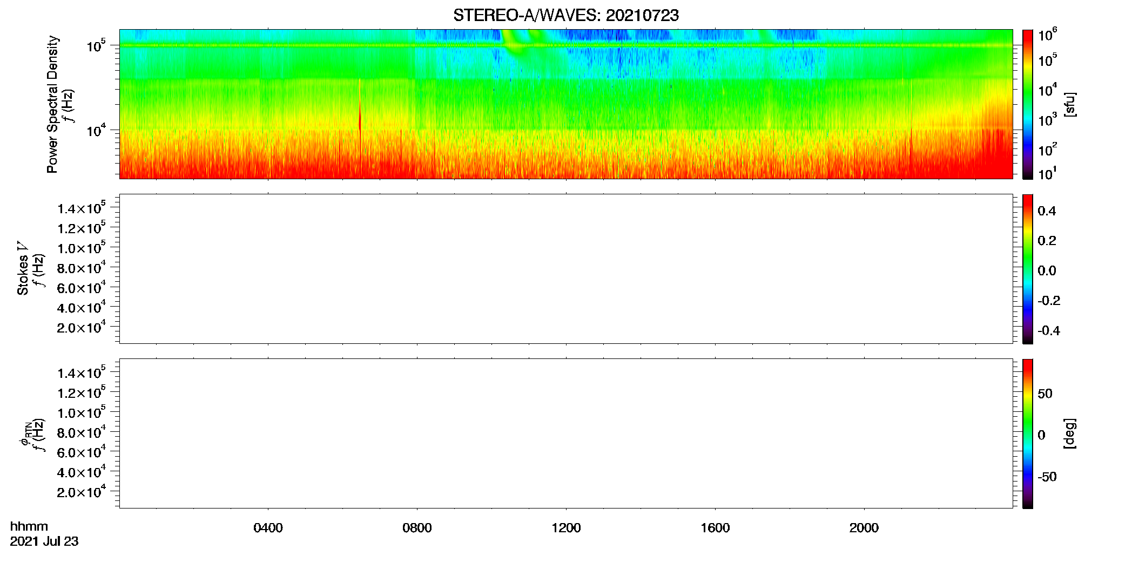Screen dimensions: 1132x583
Task: Click the 6.0×10^4 tick in Stokes V panel
Action: click(82, 287)
